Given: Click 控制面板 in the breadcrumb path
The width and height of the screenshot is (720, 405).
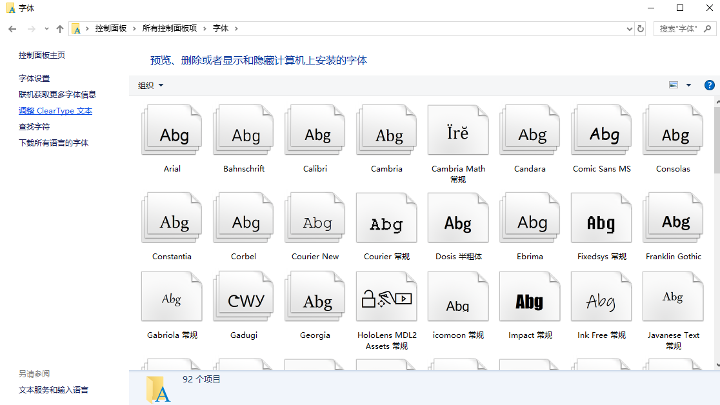Looking at the screenshot, I should (x=111, y=28).
